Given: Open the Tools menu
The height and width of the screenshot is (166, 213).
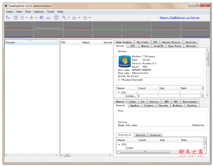Looking at the screenshot, I should click(x=50, y=12).
